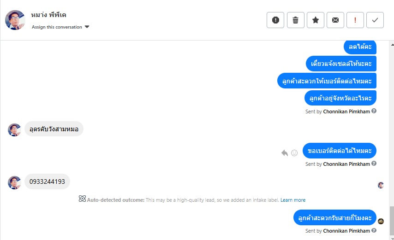Click the seen-by avatar on the right
The height and width of the screenshot is (240, 394).
pos(381,185)
